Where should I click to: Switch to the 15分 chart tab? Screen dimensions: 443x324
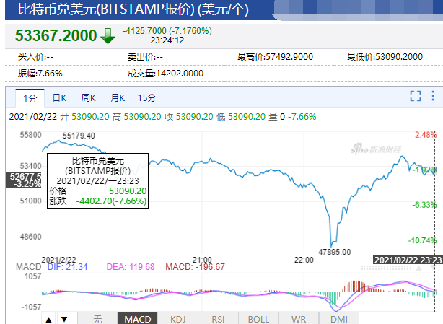147,98
